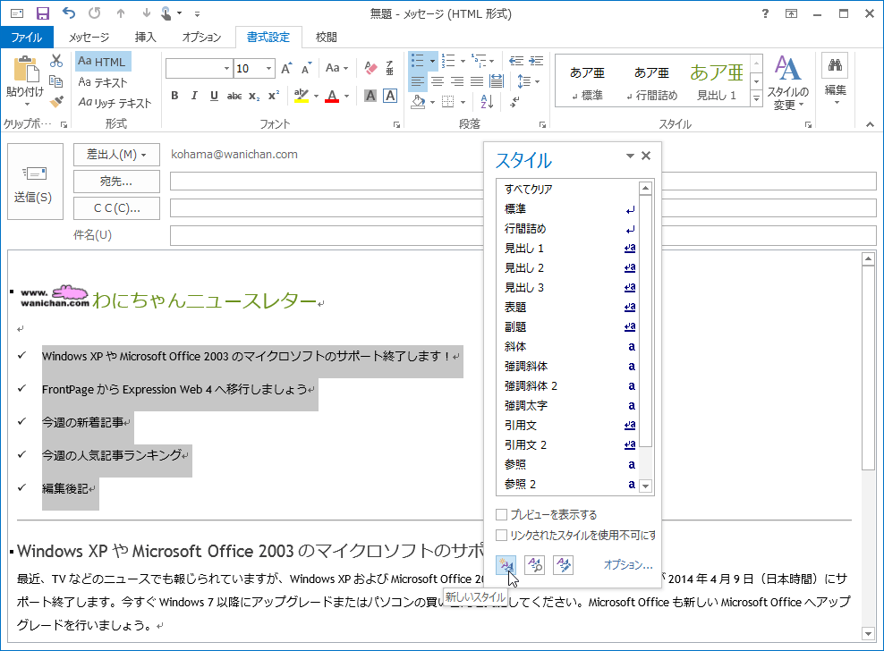Open the From sender dropdown
884x651 pixels.
point(116,155)
